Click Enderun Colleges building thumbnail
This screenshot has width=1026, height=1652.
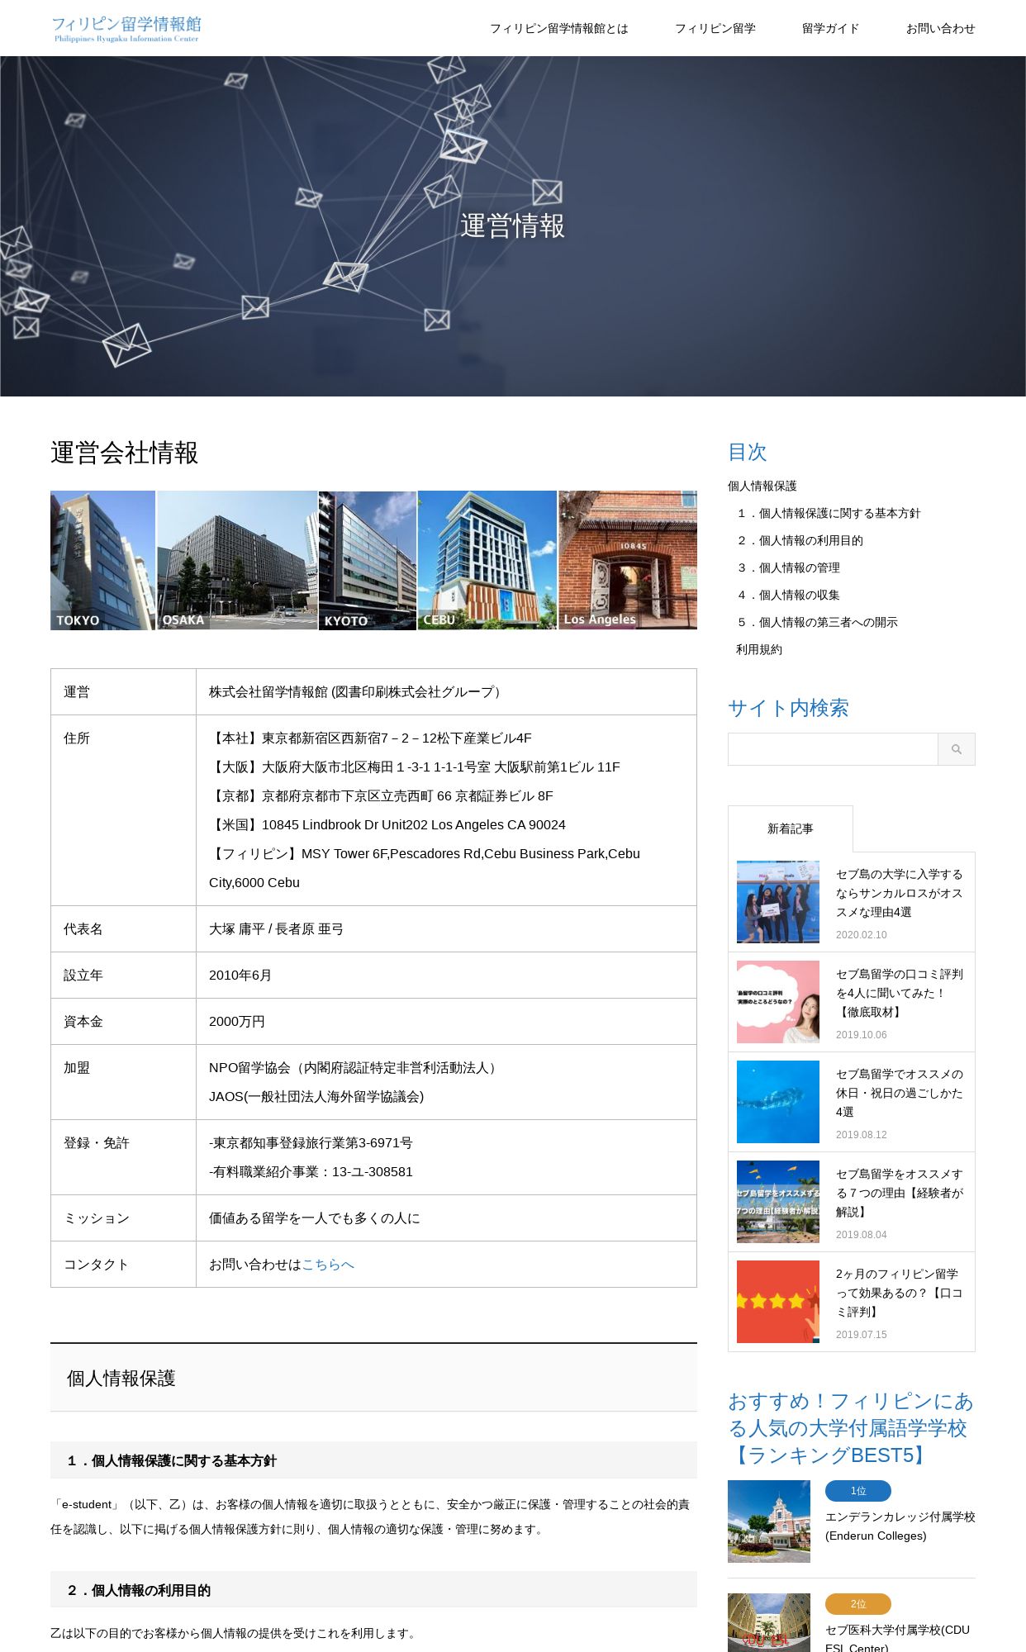(769, 1521)
